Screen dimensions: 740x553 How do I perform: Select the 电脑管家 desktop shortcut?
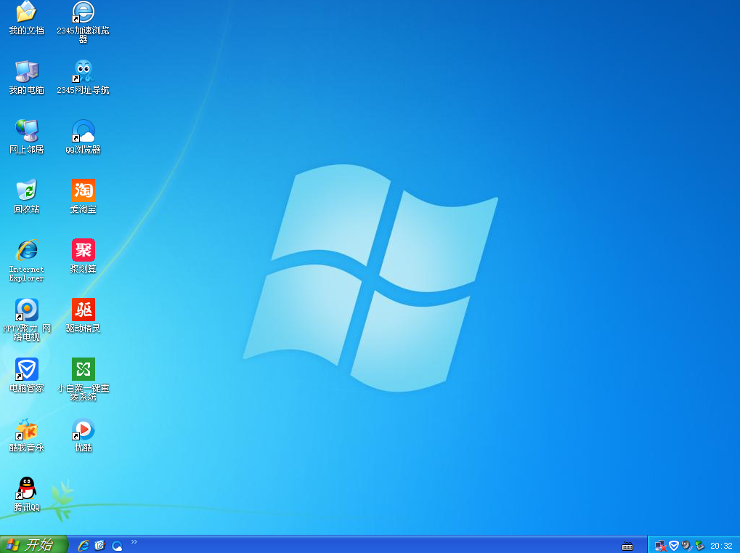click(26, 376)
